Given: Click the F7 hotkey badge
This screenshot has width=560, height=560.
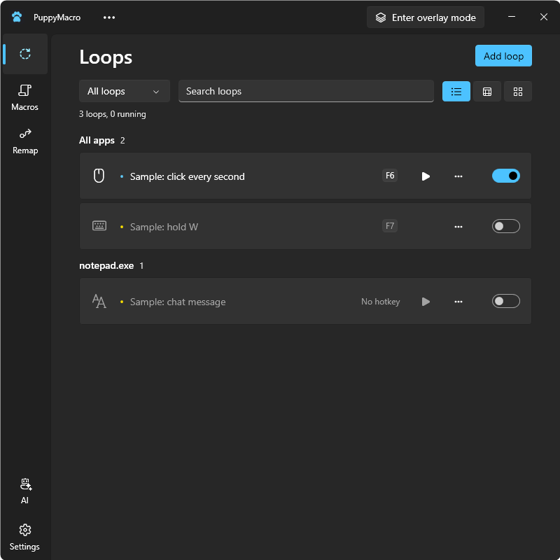Looking at the screenshot, I should click(390, 225).
